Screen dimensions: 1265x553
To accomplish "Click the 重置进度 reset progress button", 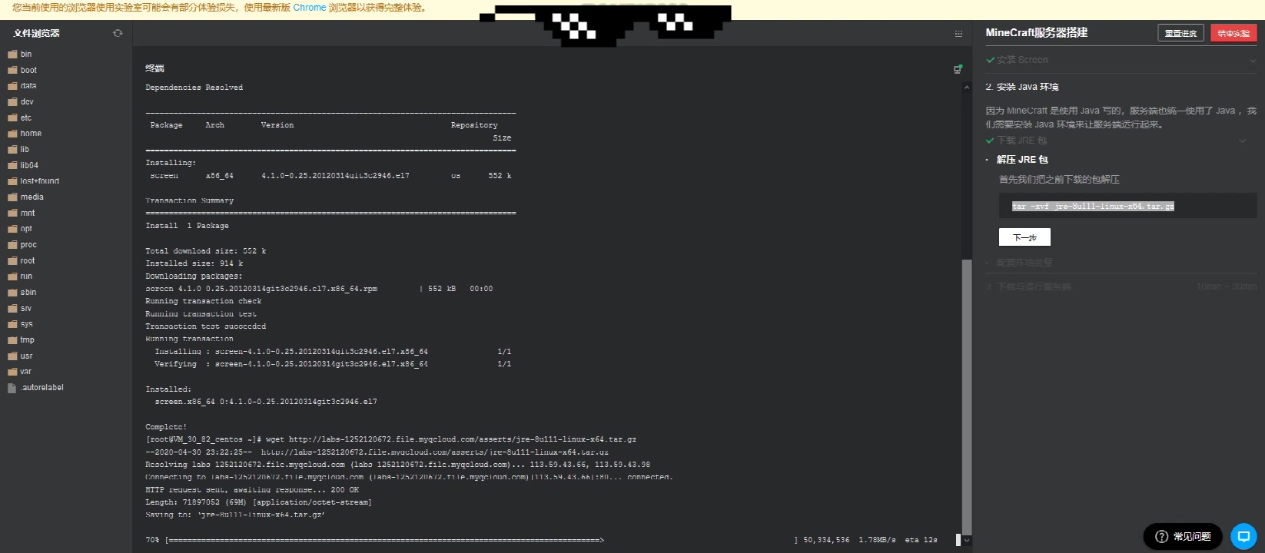I will (1180, 33).
